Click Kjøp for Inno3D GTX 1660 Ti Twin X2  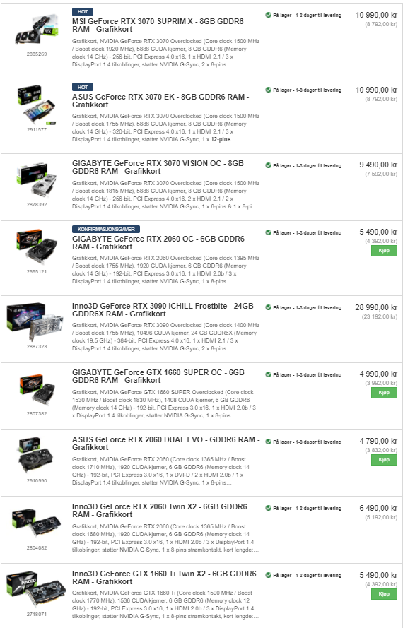[x=384, y=594]
